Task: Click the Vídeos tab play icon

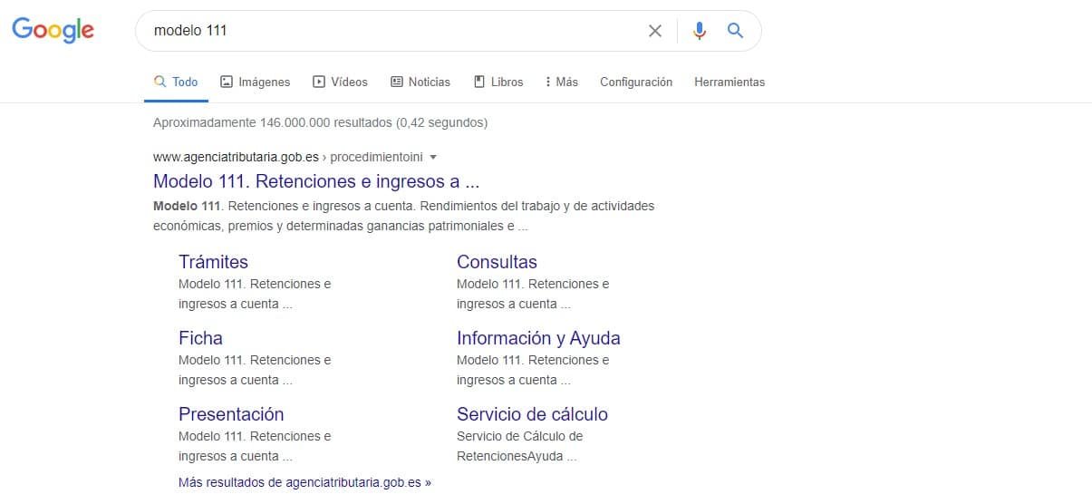Action: coord(319,82)
